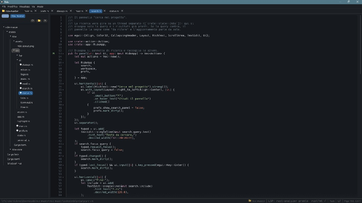Close the search.rs tab
The image size is (362, 203).
pyautogui.click(x=105, y=11)
